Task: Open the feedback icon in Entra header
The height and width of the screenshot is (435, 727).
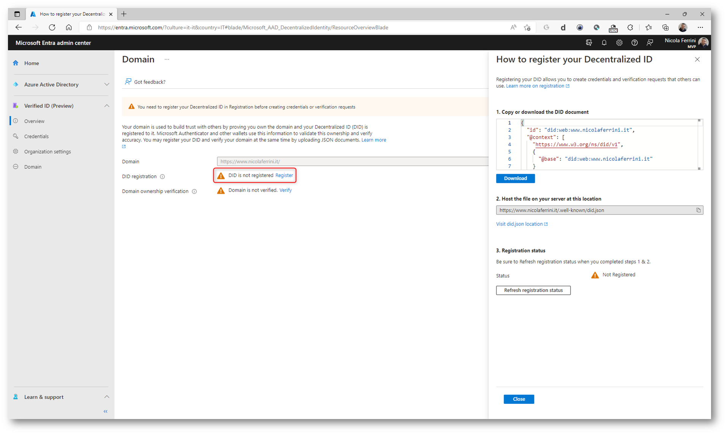Action: (650, 43)
